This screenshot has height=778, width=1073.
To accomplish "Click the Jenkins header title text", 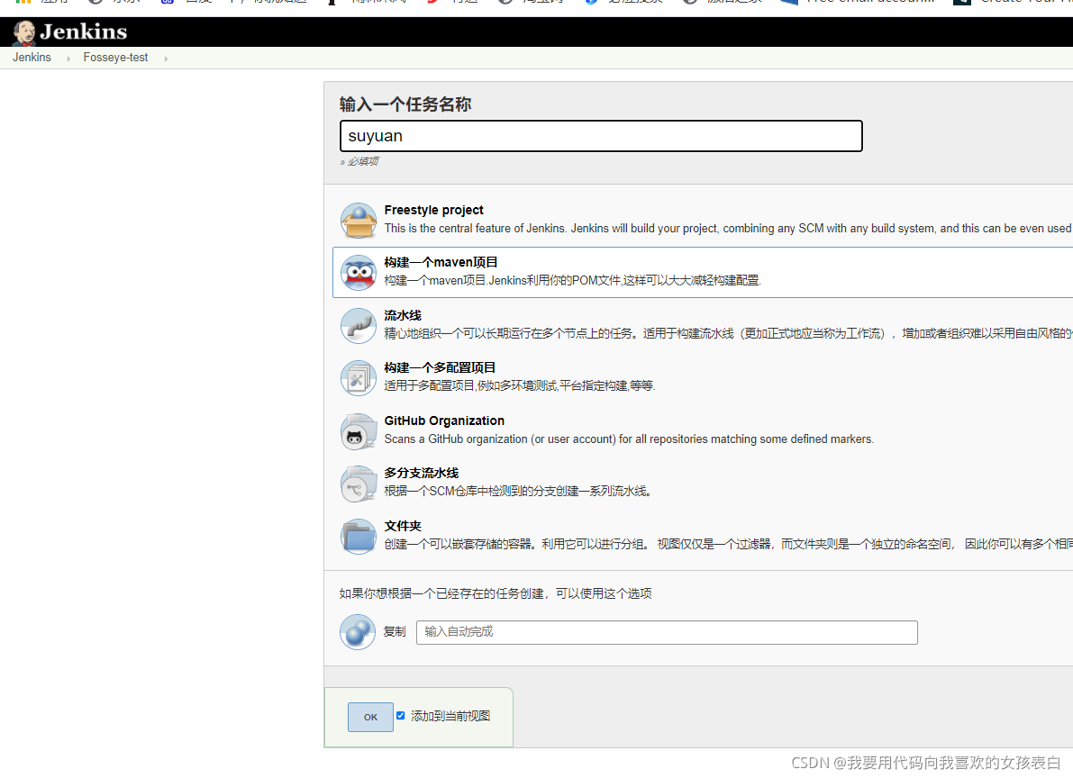I will 84,32.
